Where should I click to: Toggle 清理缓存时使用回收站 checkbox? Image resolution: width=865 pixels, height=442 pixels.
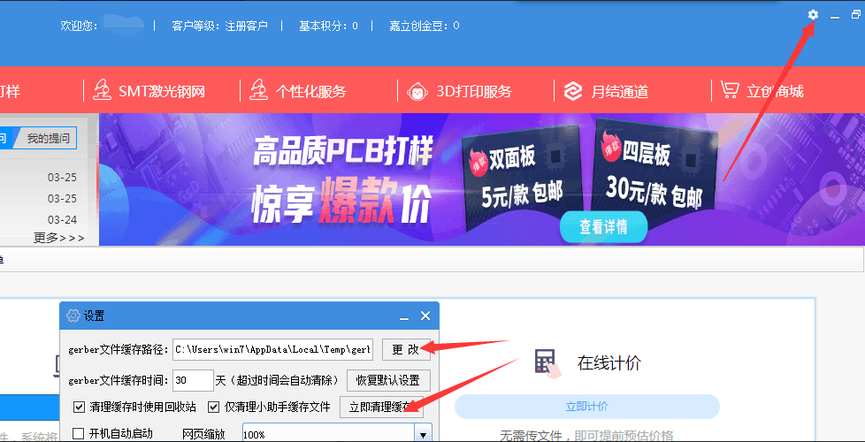[80, 408]
